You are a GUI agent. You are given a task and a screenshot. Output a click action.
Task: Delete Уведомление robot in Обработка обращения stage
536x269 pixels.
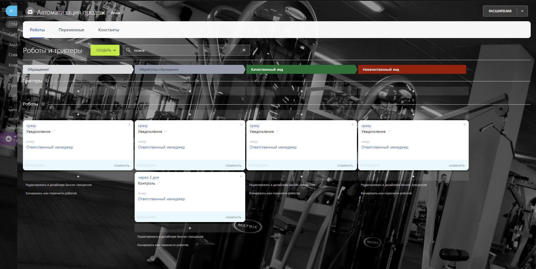coord(241,125)
